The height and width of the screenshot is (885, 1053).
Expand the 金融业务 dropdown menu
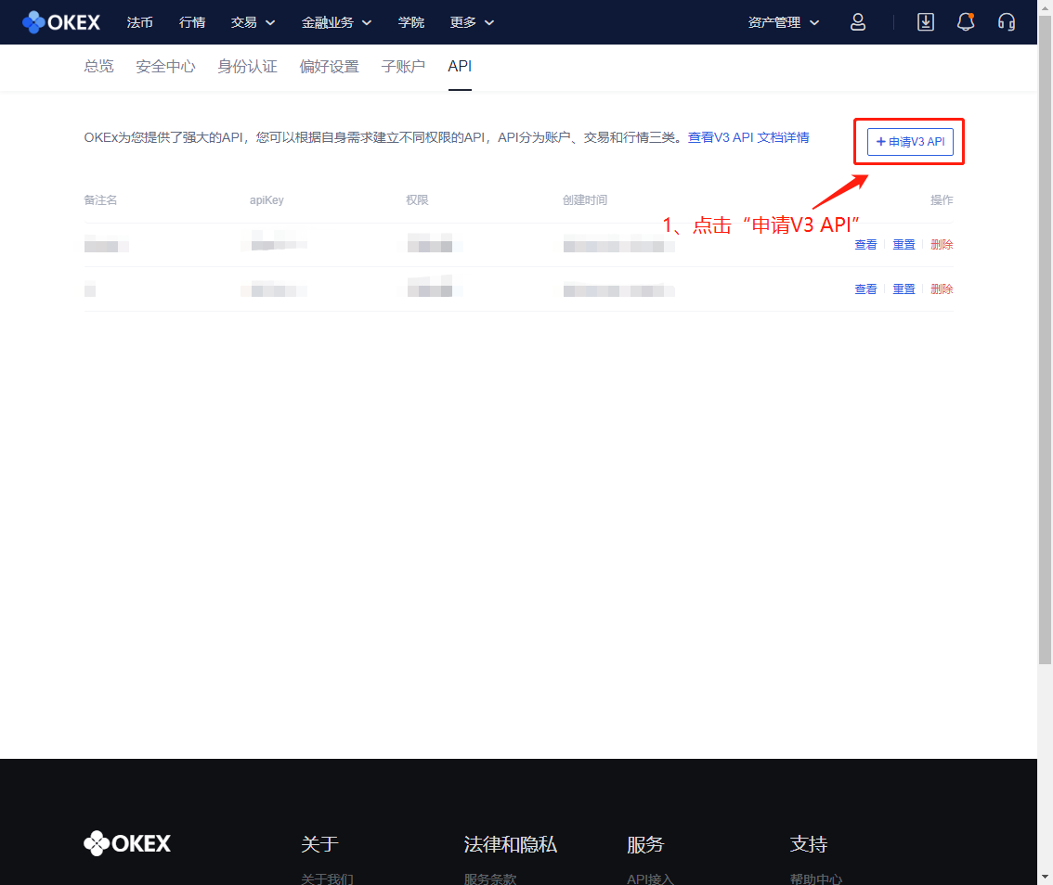pyautogui.click(x=336, y=22)
